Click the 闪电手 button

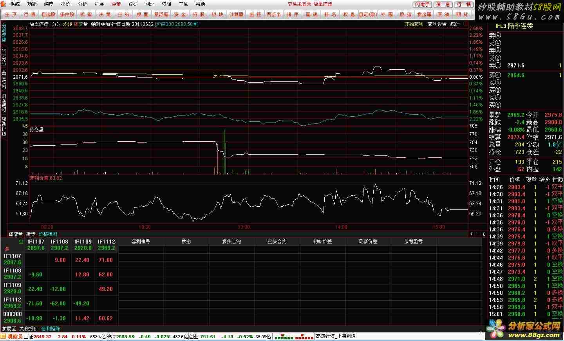coord(422,5)
